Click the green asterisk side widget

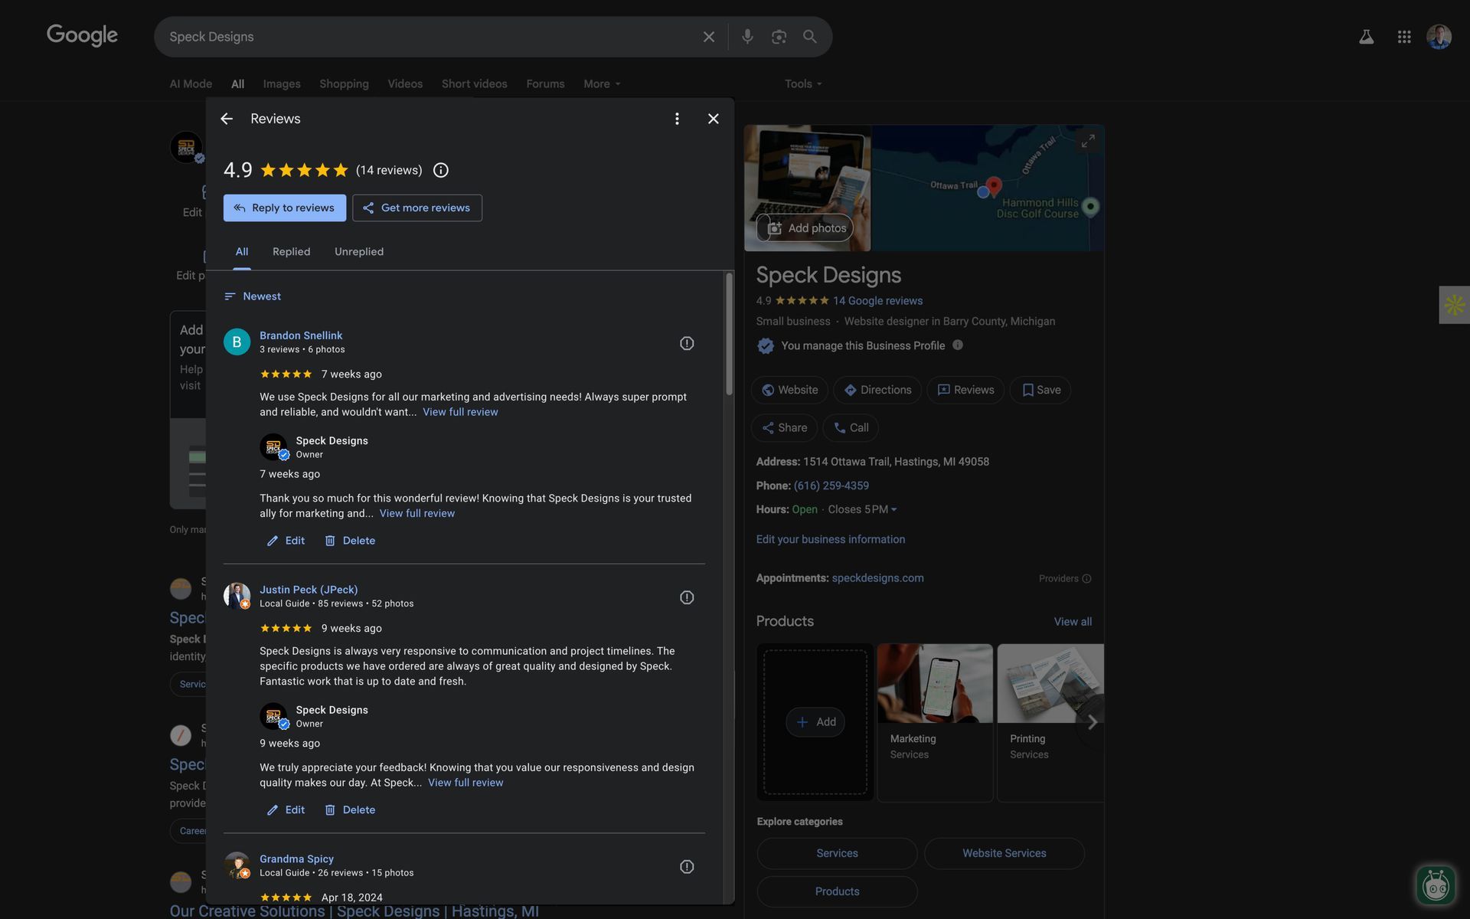pyautogui.click(x=1454, y=305)
